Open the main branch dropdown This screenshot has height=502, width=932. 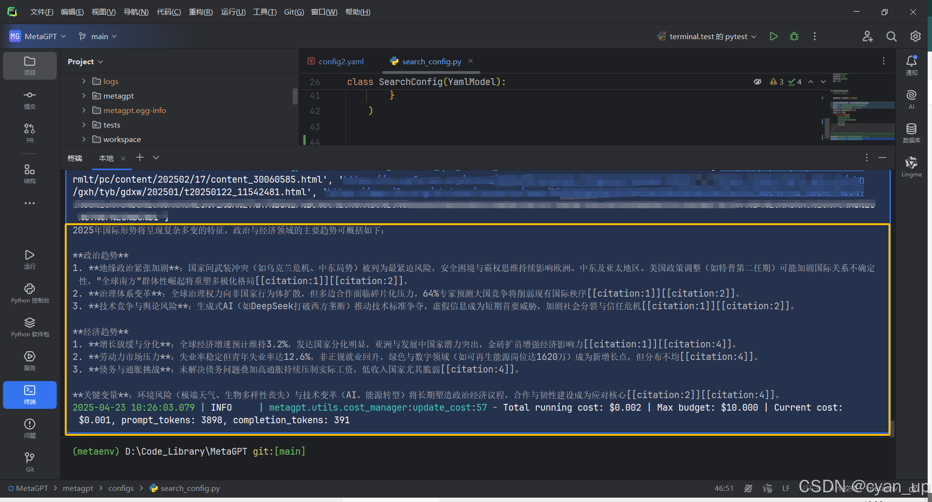(98, 36)
